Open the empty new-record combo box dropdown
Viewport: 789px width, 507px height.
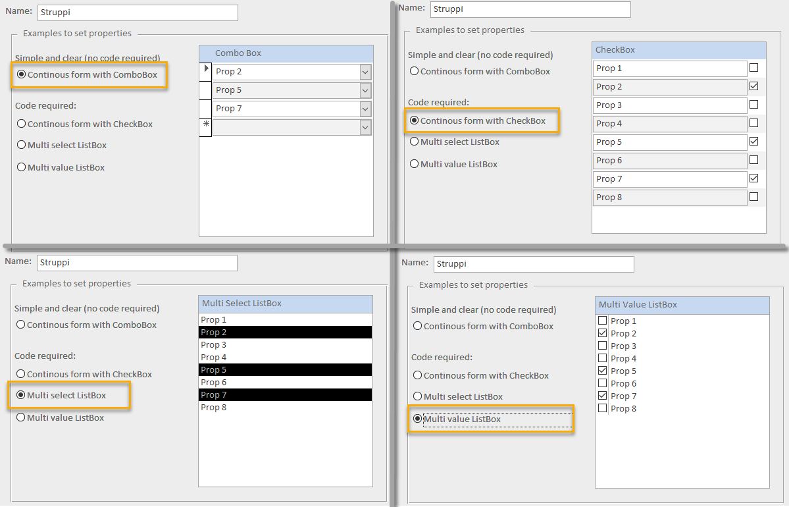pos(365,127)
